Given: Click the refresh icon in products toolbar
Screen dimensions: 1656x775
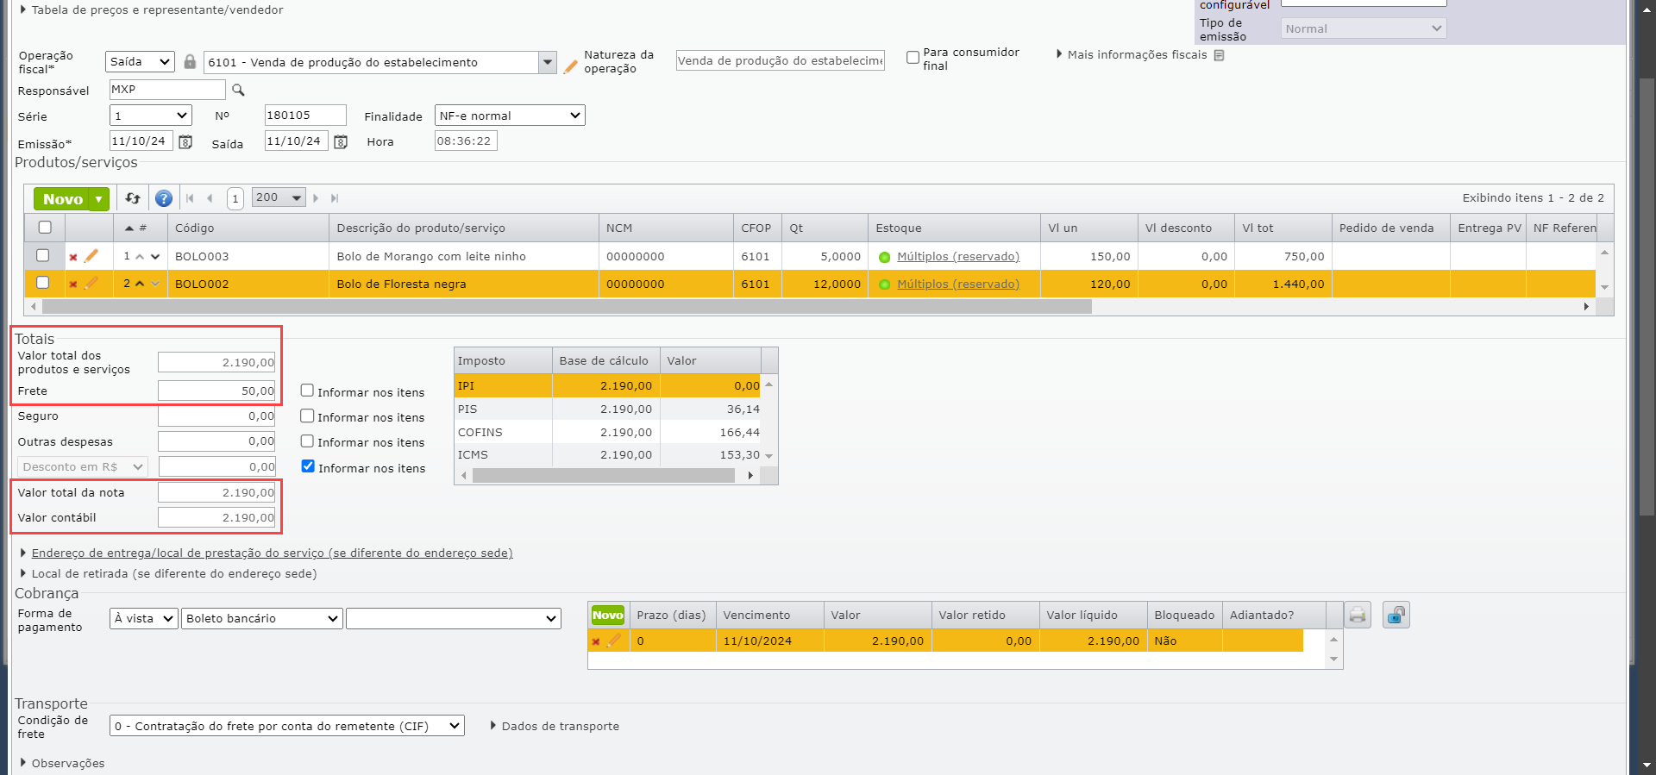Looking at the screenshot, I should [132, 198].
